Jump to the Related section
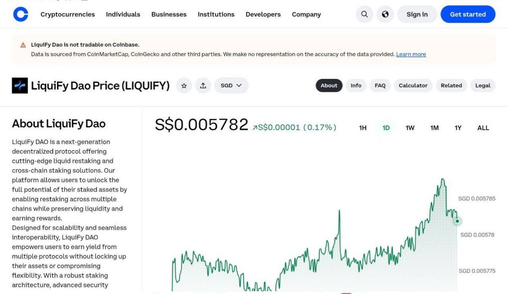This screenshot has width=508, height=294. pyautogui.click(x=451, y=85)
